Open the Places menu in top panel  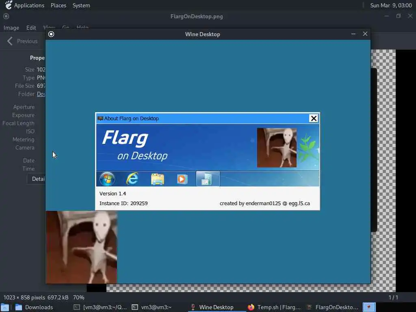58,5
